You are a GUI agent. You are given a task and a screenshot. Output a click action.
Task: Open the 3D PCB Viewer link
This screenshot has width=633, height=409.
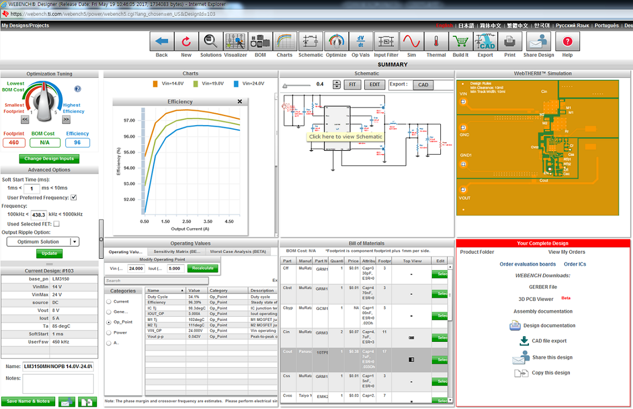click(536, 299)
